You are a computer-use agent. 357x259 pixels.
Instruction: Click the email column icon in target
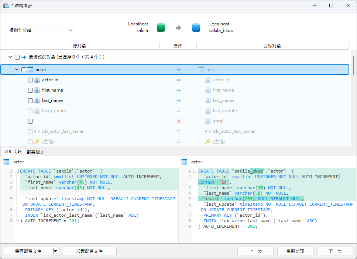[208, 121]
